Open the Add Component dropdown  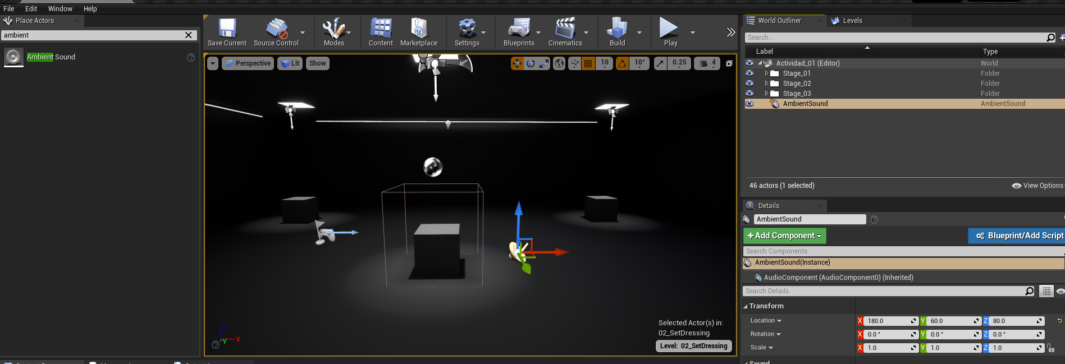pyautogui.click(x=784, y=236)
